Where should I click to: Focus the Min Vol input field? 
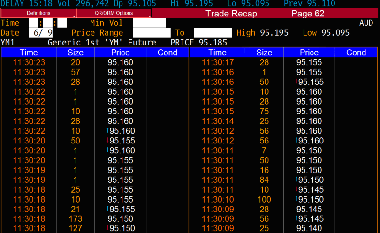(149, 23)
